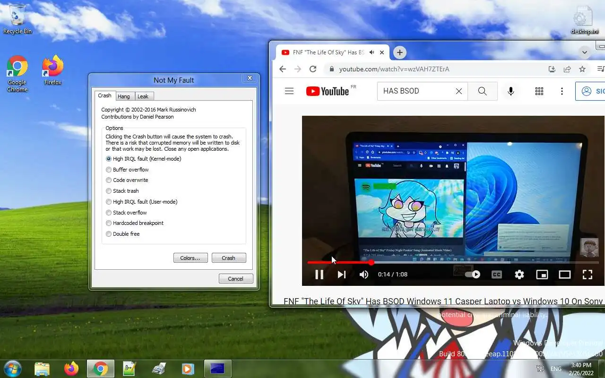Open the network tray icon
The width and height of the screenshot is (605, 378).
(x=540, y=369)
